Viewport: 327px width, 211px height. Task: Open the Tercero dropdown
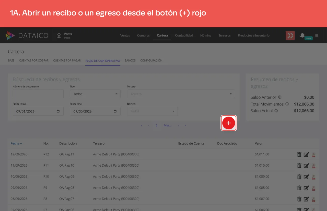click(x=181, y=94)
